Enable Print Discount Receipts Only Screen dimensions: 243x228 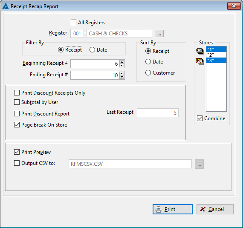17,93
